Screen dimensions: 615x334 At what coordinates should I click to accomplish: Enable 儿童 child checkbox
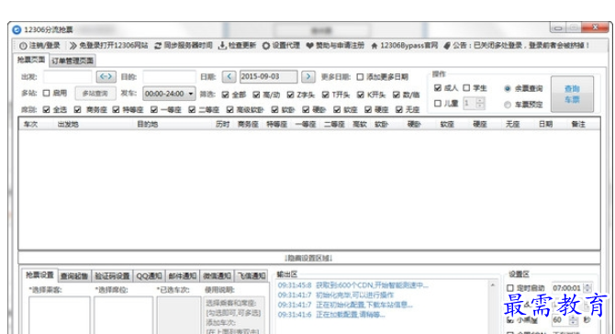438,103
